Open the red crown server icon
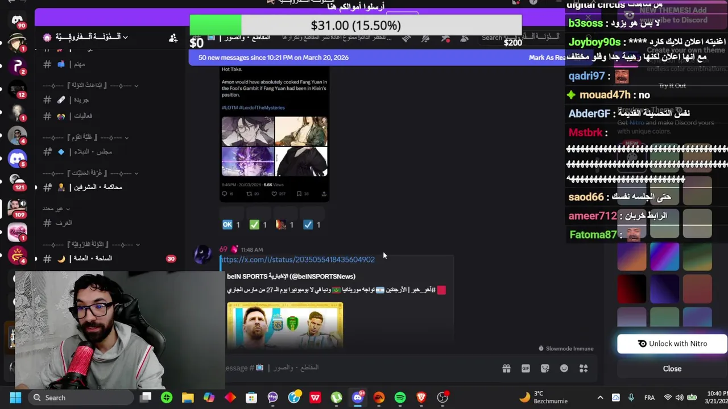 tap(17, 256)
